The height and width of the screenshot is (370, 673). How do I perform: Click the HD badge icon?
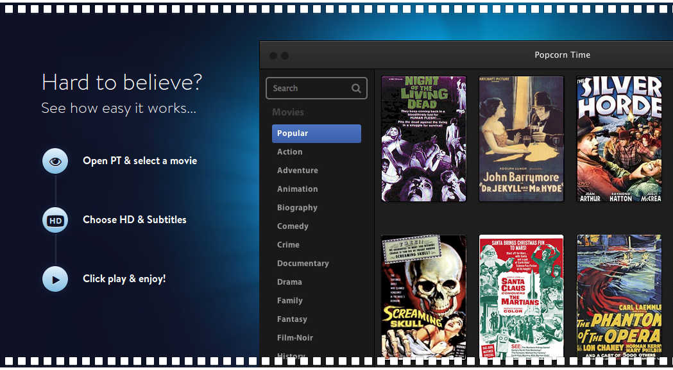click(55, 221)
